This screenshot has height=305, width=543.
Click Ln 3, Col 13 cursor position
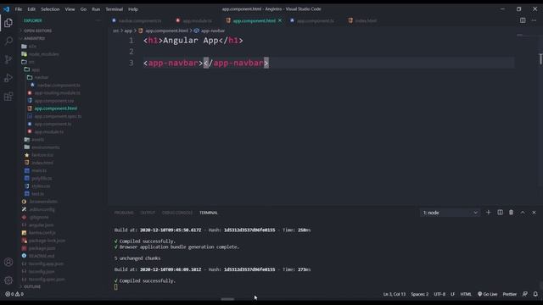(x=394, y=294)
